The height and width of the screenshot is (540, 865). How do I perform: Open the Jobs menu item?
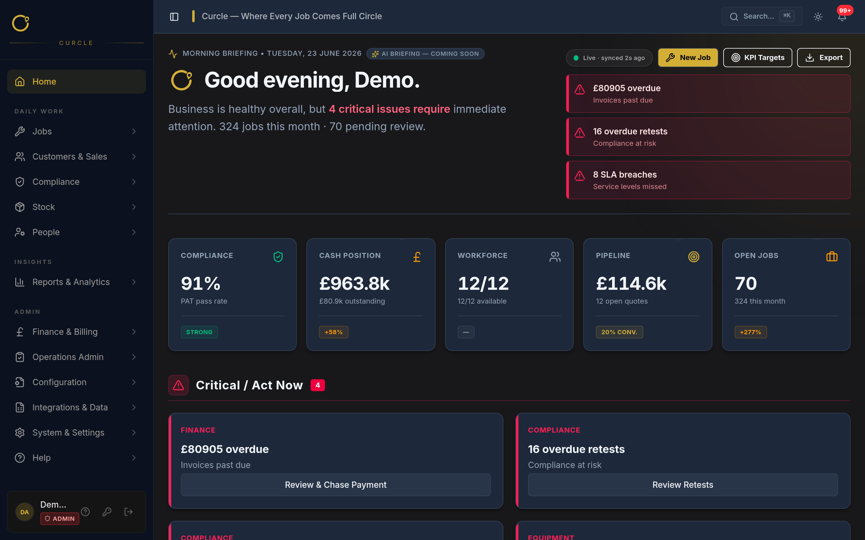(x=77, y=131)
